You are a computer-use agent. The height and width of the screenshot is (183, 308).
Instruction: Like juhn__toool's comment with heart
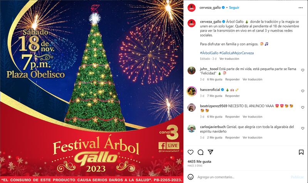(x=303, y=70)
